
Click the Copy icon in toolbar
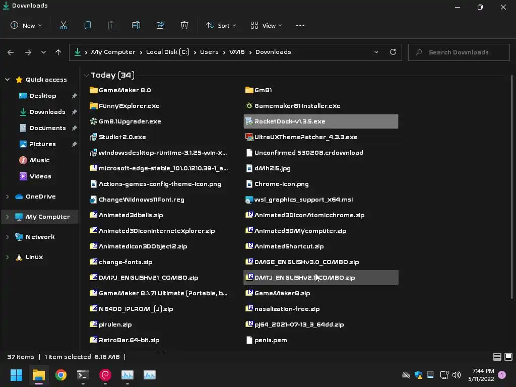tap(88, 25)
